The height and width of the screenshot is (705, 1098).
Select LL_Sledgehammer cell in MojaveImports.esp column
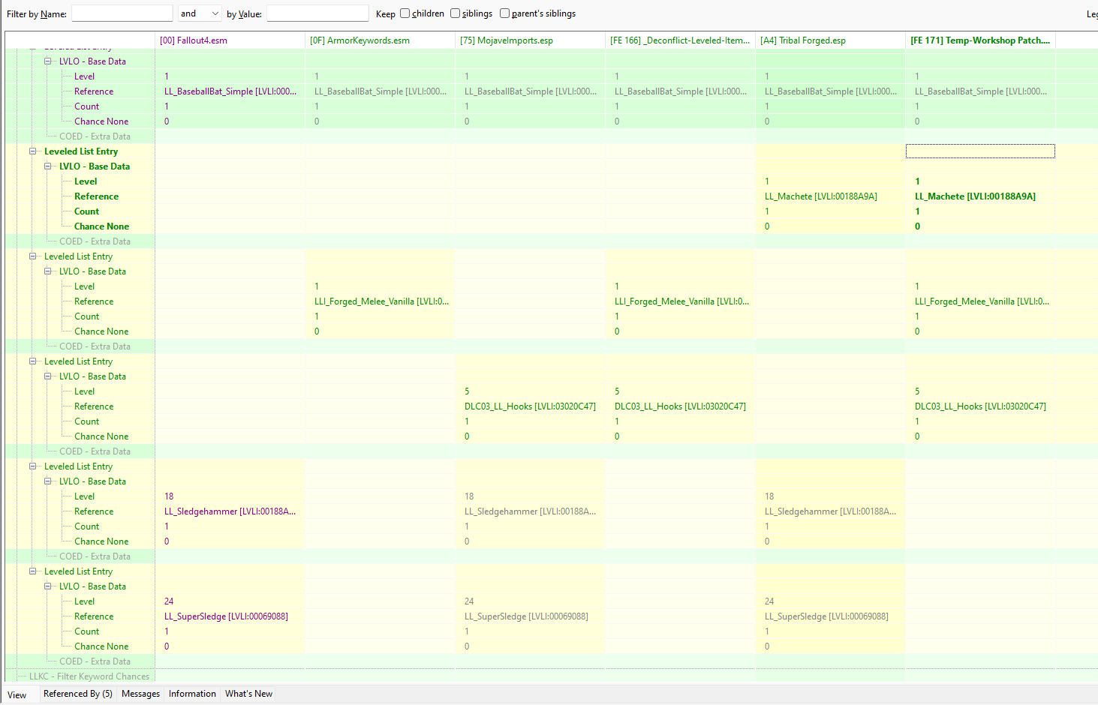coord(530,511)
